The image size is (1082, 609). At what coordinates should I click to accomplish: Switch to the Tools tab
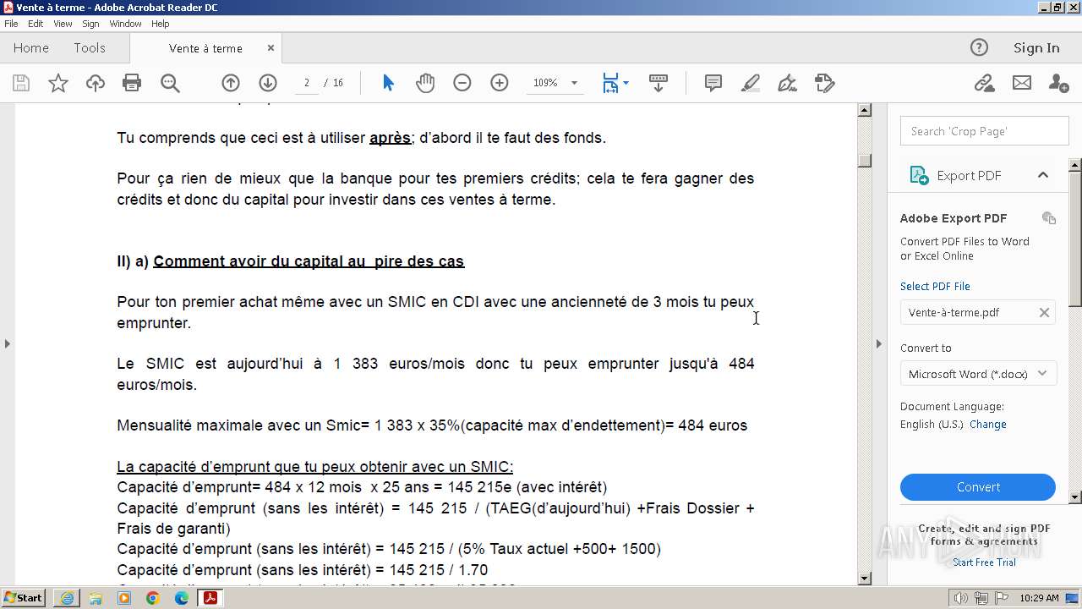click(x=90, y=48)
